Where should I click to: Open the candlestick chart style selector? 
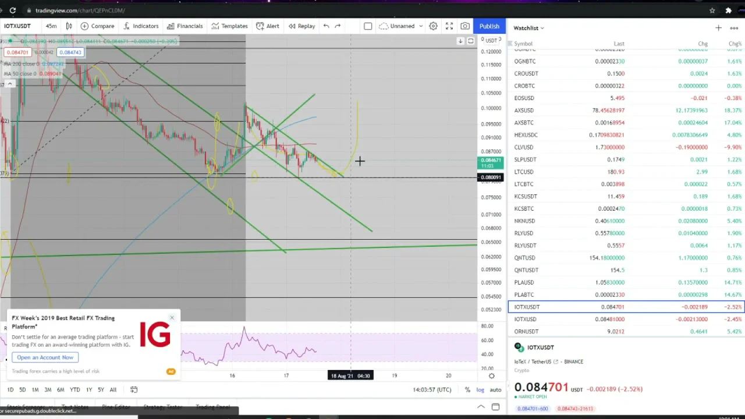tap(69, 26)
